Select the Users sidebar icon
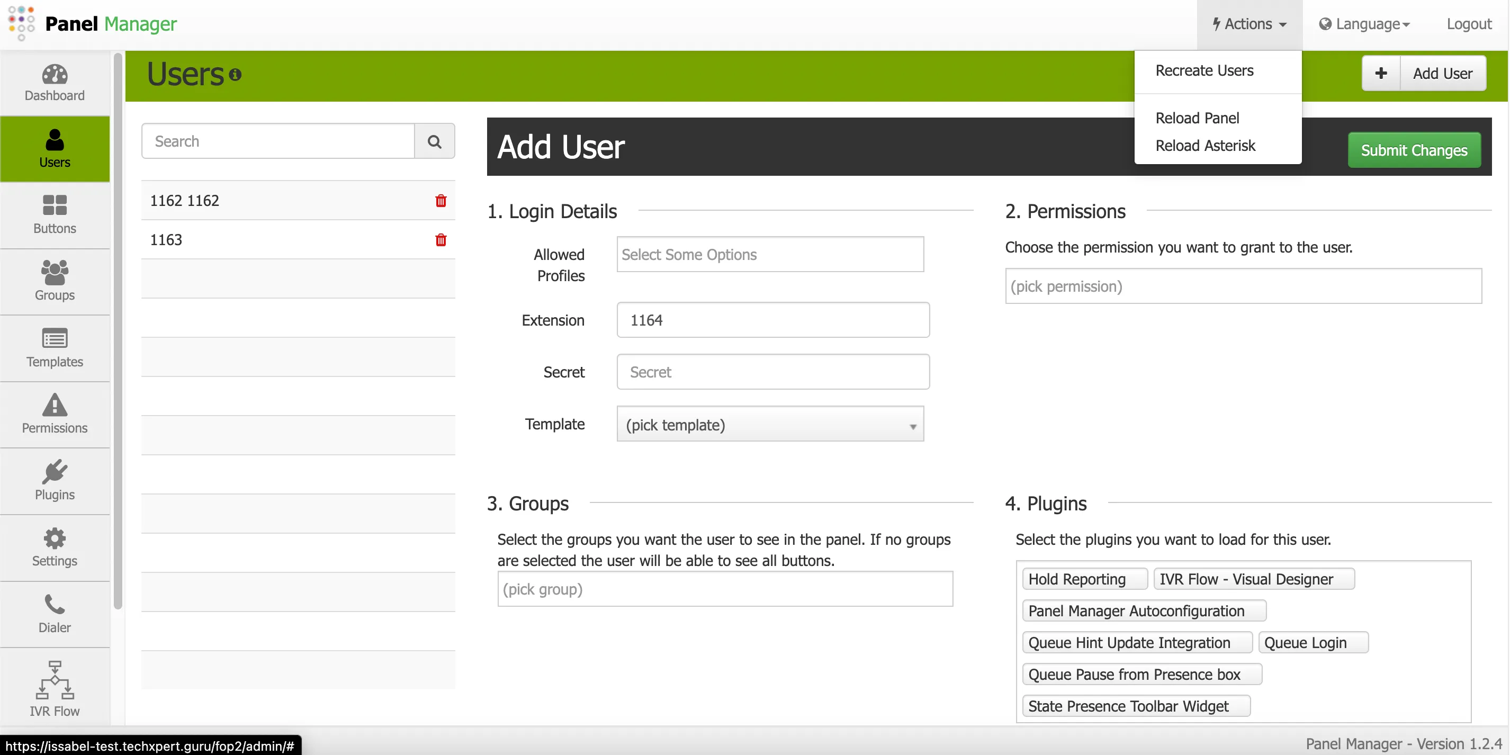1510x755 pixels. 54,148
